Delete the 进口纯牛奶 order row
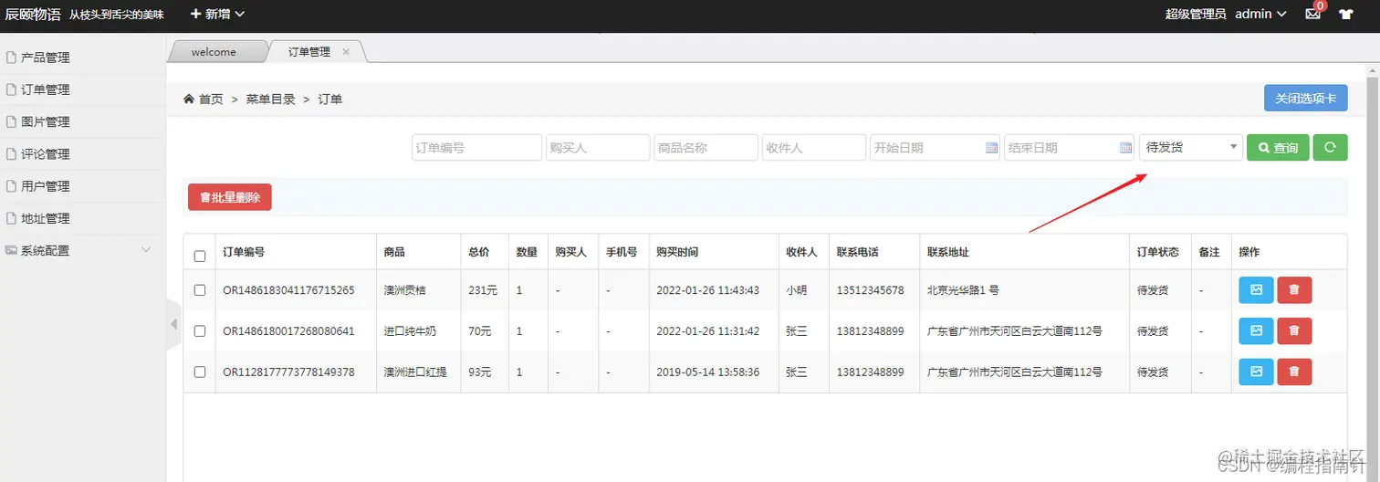This screenshot has height=482, width=1380. tap(1294, 331)
